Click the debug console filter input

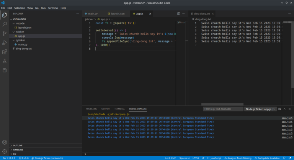pyautogui.click(x=223, y=109)
